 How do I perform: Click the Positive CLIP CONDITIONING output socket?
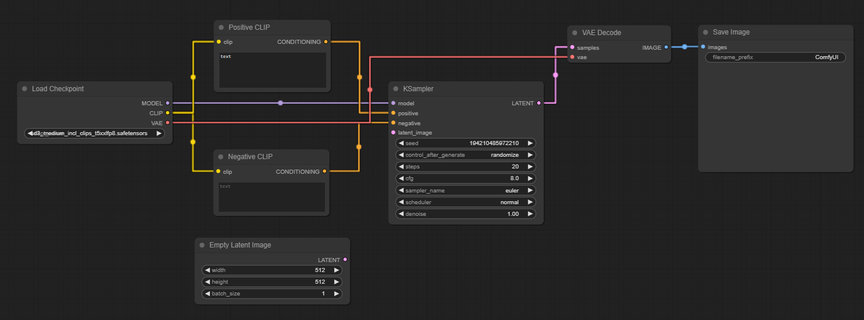[x=326, y=42]
